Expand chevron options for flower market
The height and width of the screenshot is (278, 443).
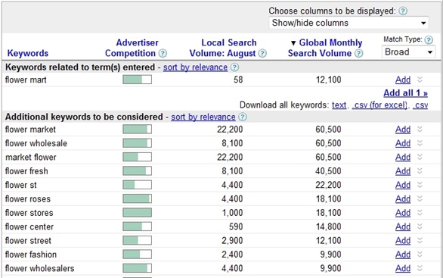(420, 130)
